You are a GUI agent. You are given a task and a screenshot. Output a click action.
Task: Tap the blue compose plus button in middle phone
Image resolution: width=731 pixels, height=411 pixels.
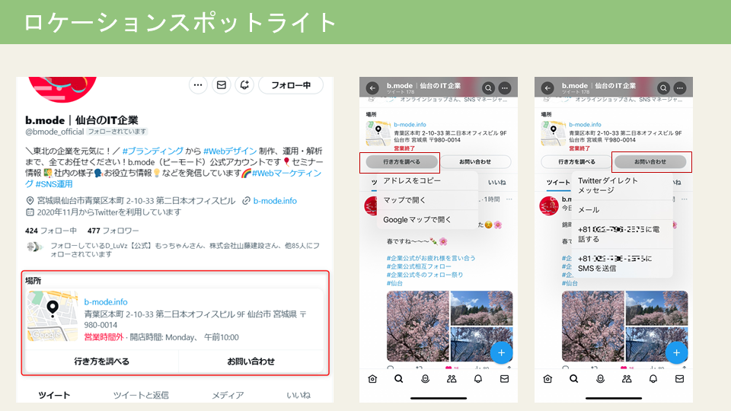(501, 352)
